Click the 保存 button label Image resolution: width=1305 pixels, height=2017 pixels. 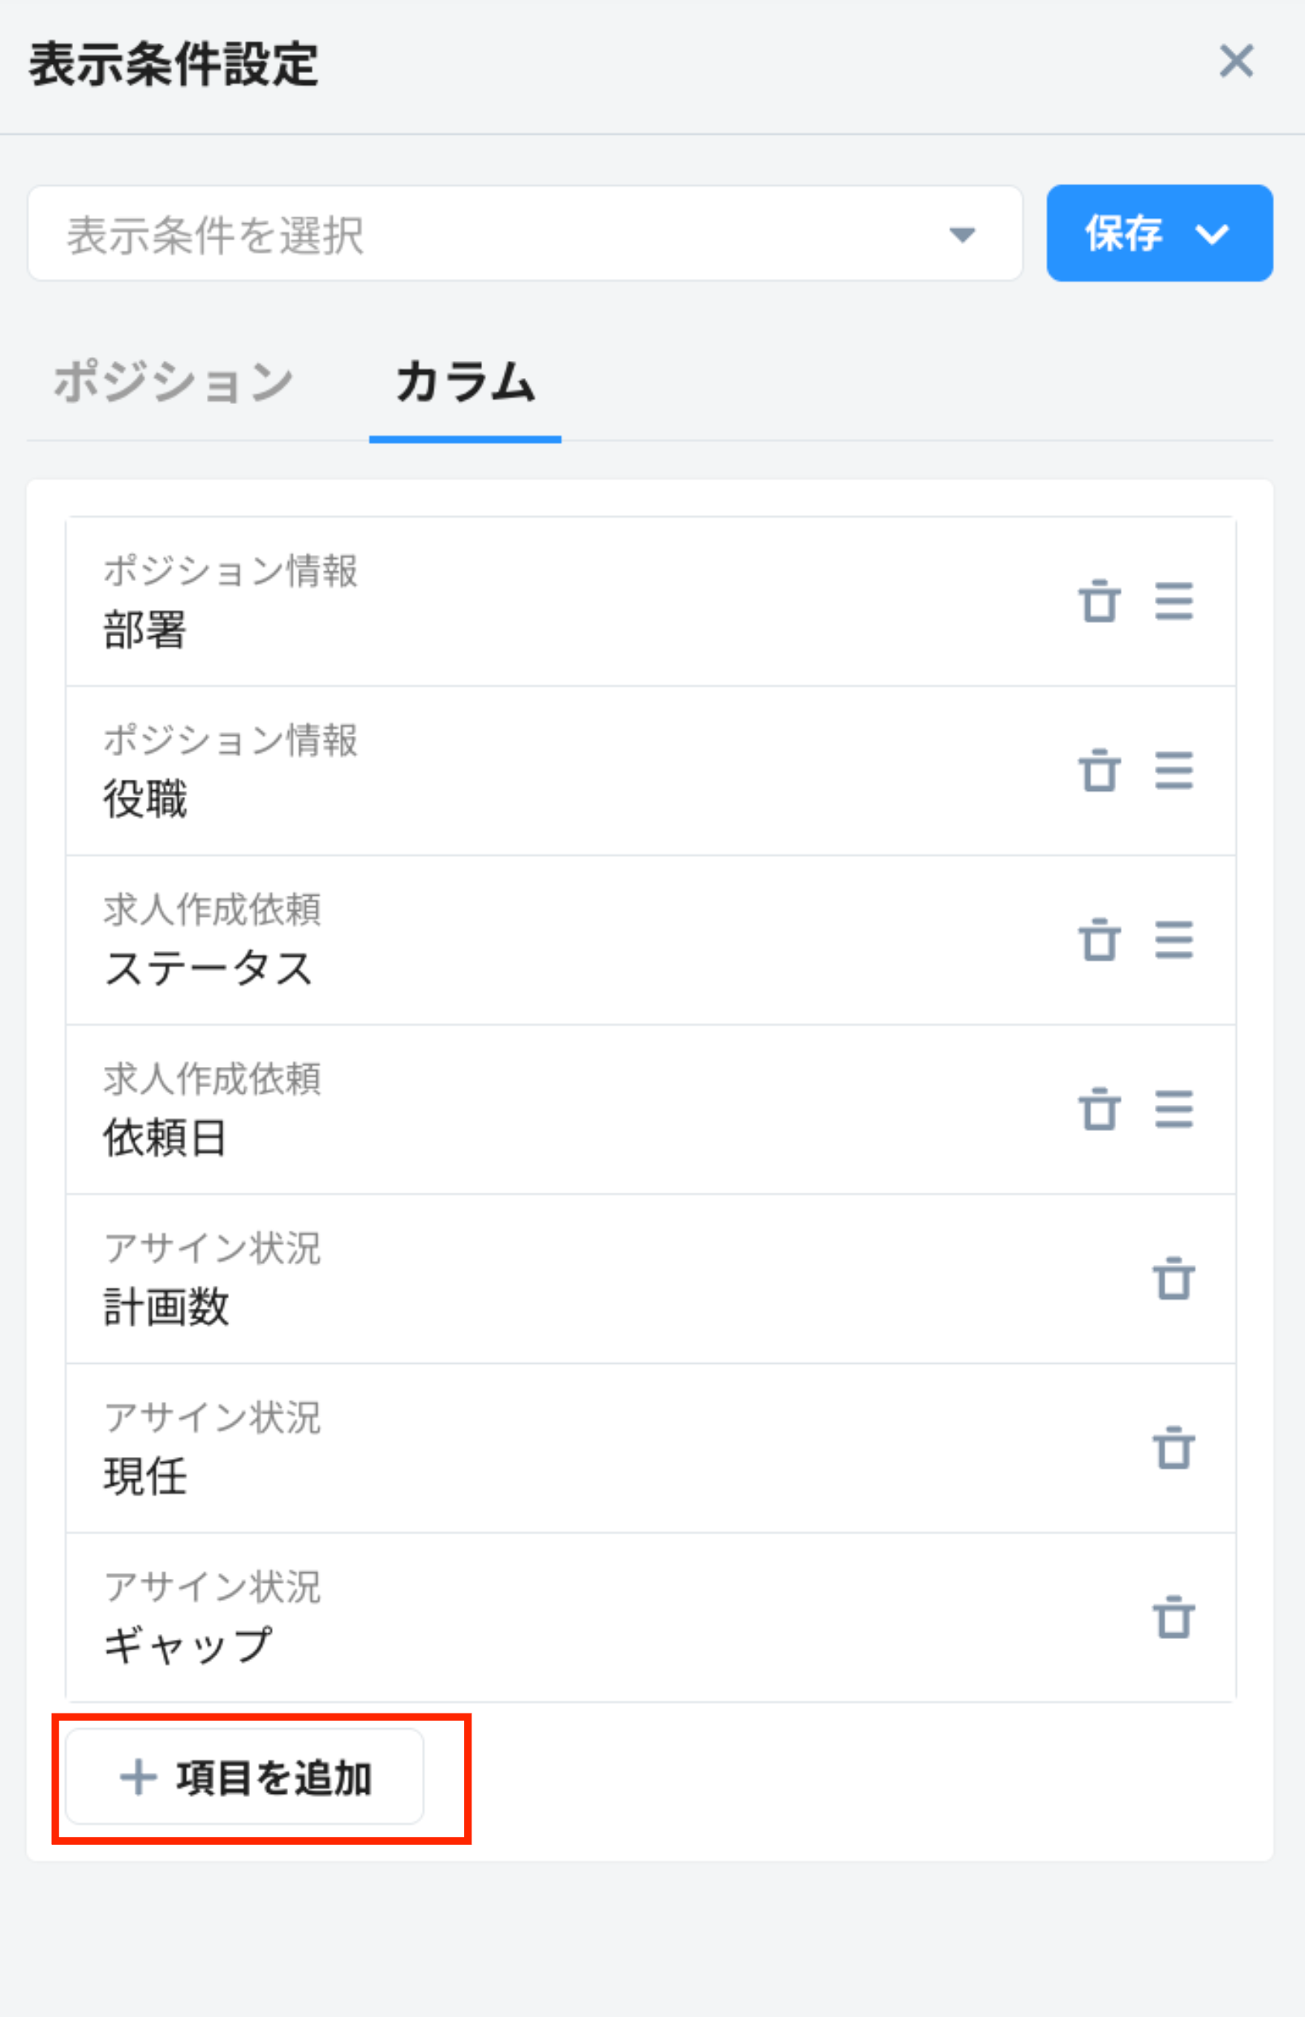coord(1124,234)
